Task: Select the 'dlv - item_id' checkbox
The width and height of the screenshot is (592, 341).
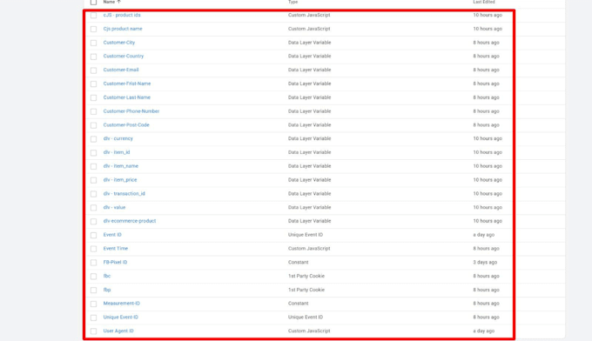Action: pos(93,153)
